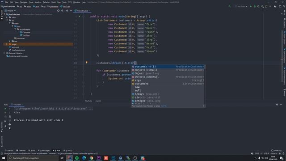Open the VCS menu
Image resolution: width=286 pixels, height=161 pixels.
tap(70, 2)
